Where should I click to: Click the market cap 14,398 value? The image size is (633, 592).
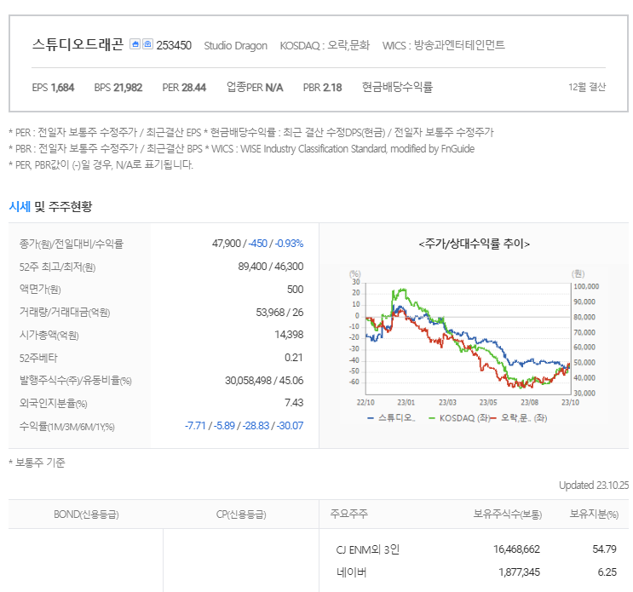(x=289, y=335)
